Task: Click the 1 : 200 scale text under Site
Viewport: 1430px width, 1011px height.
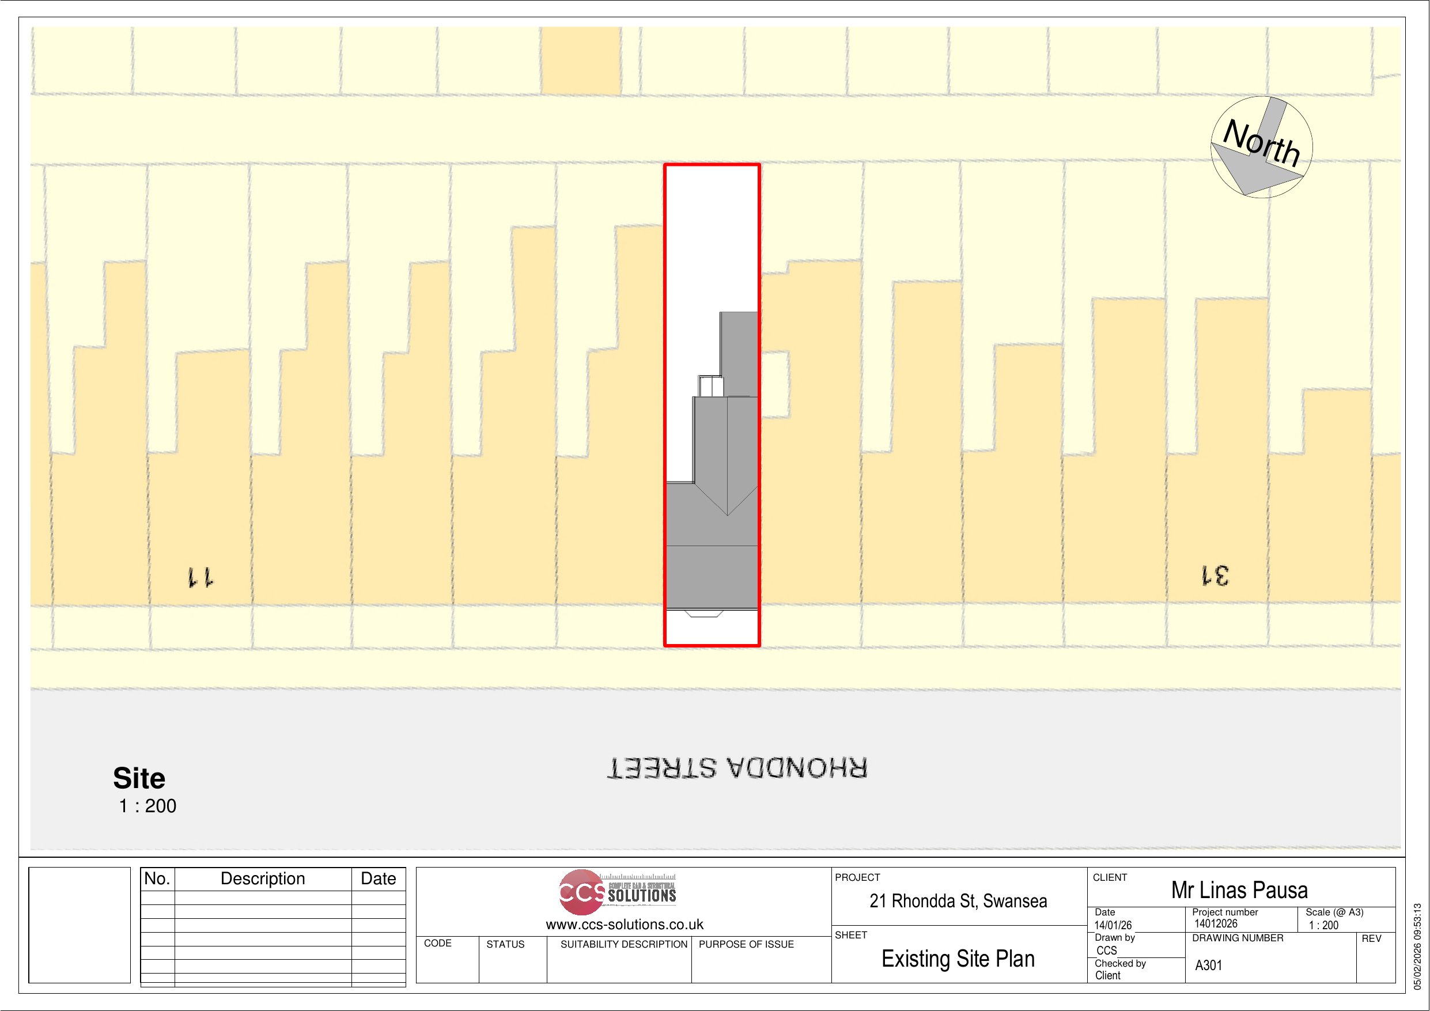Action: click(147, 806)
